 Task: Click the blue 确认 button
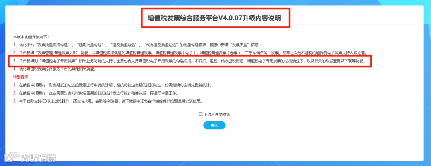point(214,125)
